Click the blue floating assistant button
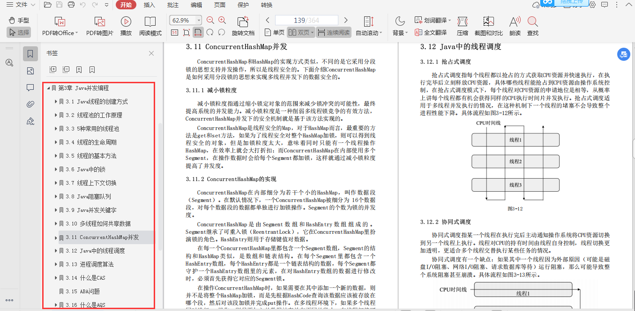The image size is (635, 311). 623,54
